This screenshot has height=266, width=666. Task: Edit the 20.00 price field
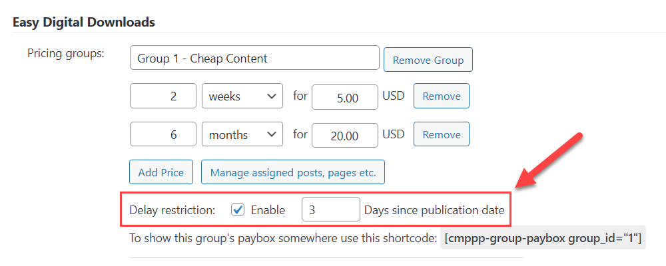345,136
